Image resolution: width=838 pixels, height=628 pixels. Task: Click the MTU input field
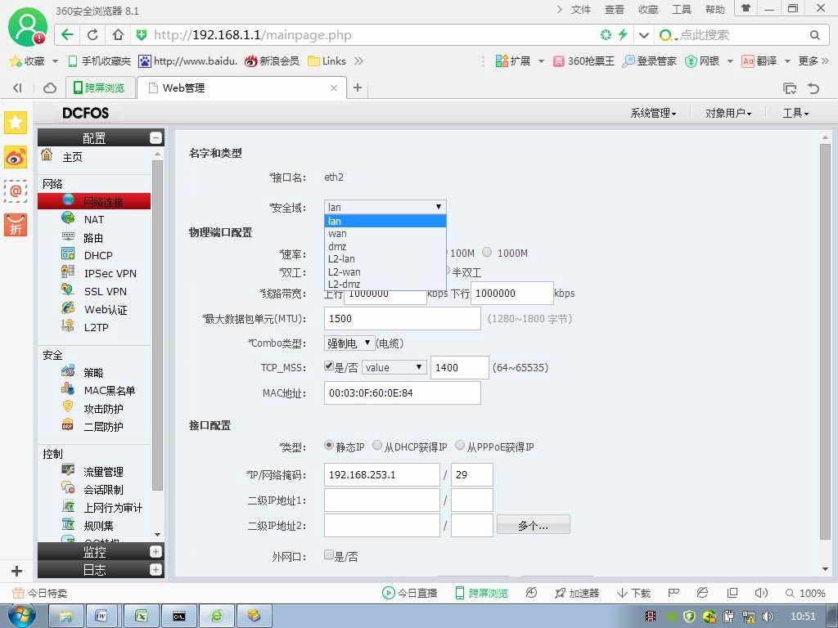[x=403, y=319]
